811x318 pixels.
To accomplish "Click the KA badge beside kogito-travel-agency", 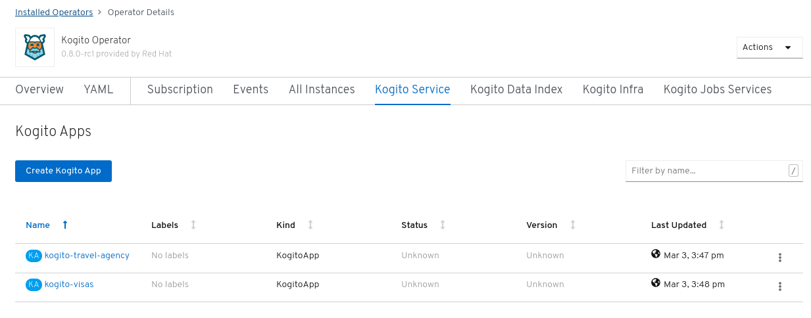I will 34,256.
